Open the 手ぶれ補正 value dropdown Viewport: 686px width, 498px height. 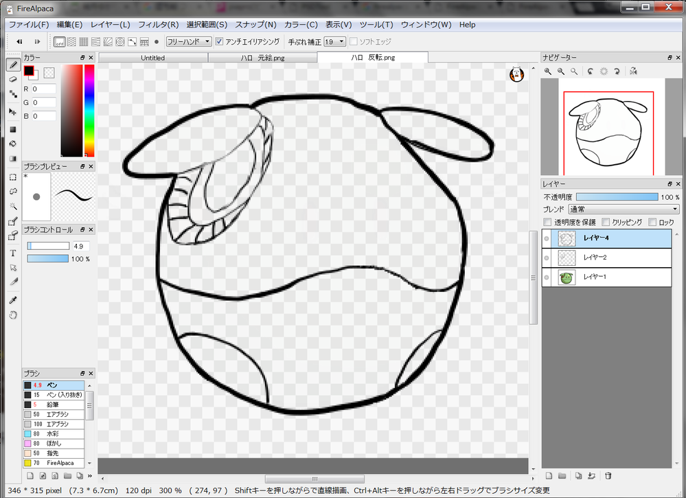(x=334, y=42)
